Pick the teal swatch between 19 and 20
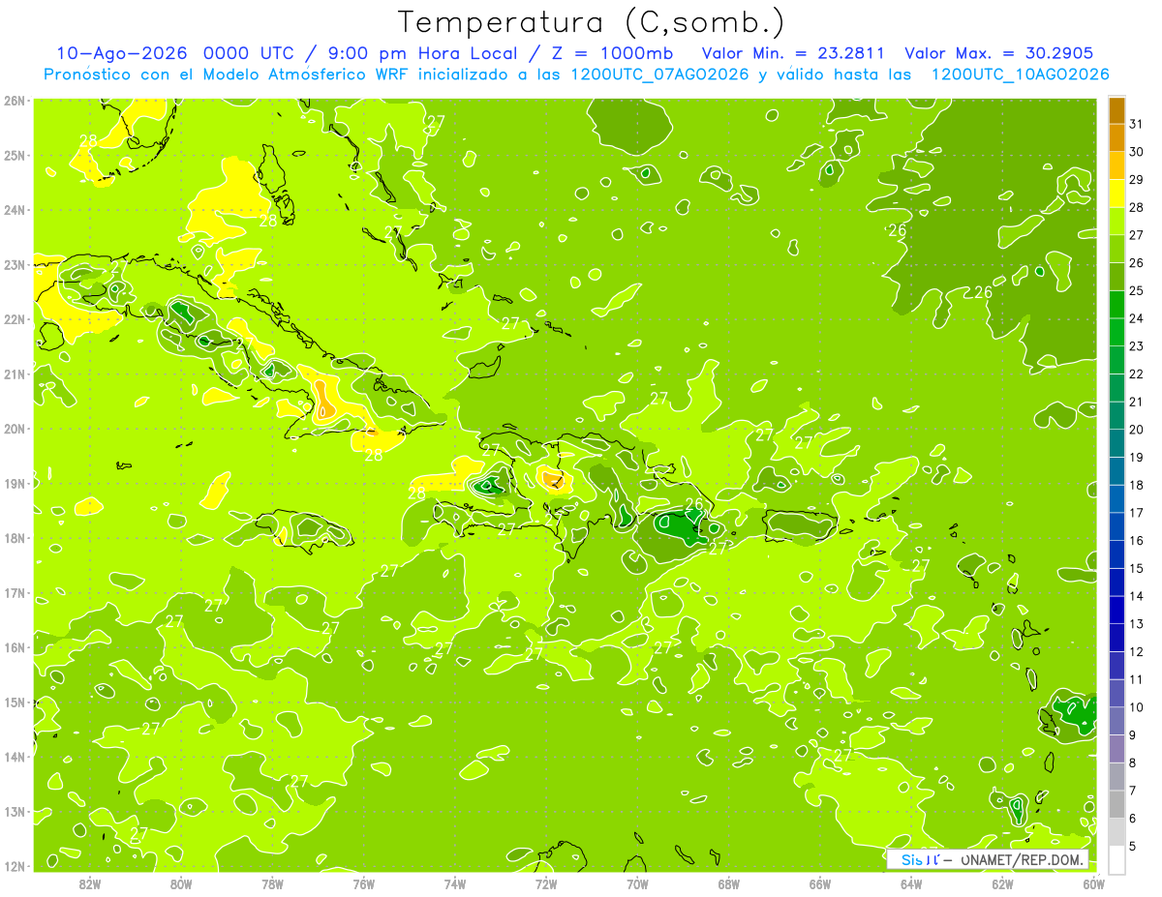Viewport: 1162px width, 897px height. (x=1116, y=443)
